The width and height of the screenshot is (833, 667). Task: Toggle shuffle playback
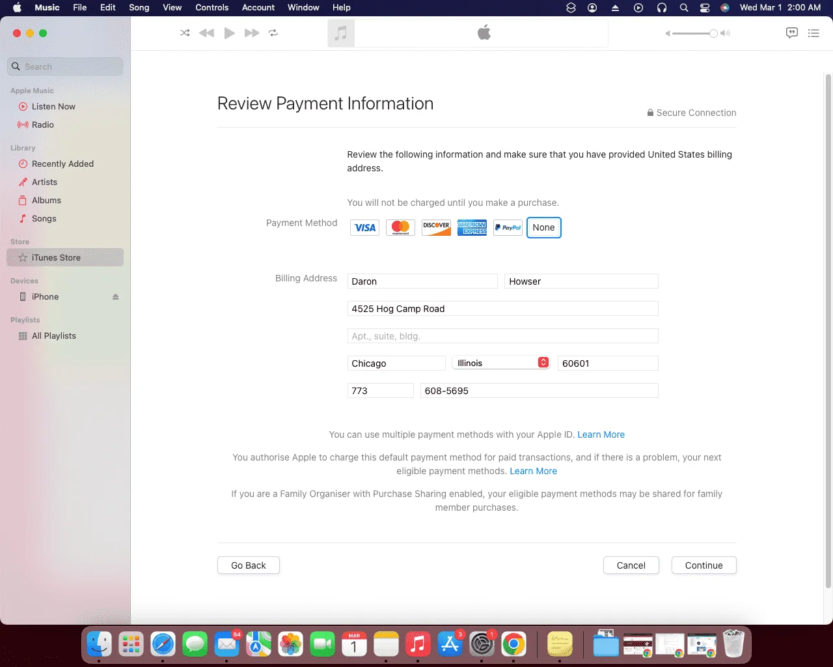pos(185,33)
